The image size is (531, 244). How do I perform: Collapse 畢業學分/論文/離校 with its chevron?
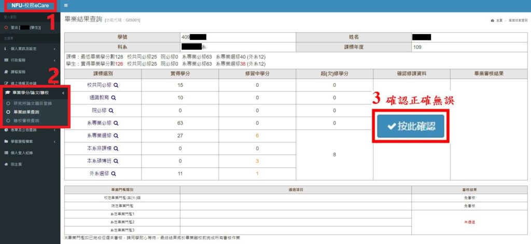(x=63, y=93)
